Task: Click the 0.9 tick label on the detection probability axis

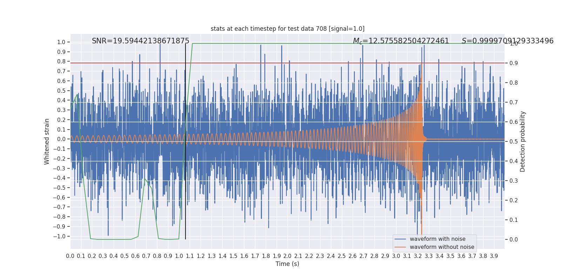Action: tap(514, 63)
